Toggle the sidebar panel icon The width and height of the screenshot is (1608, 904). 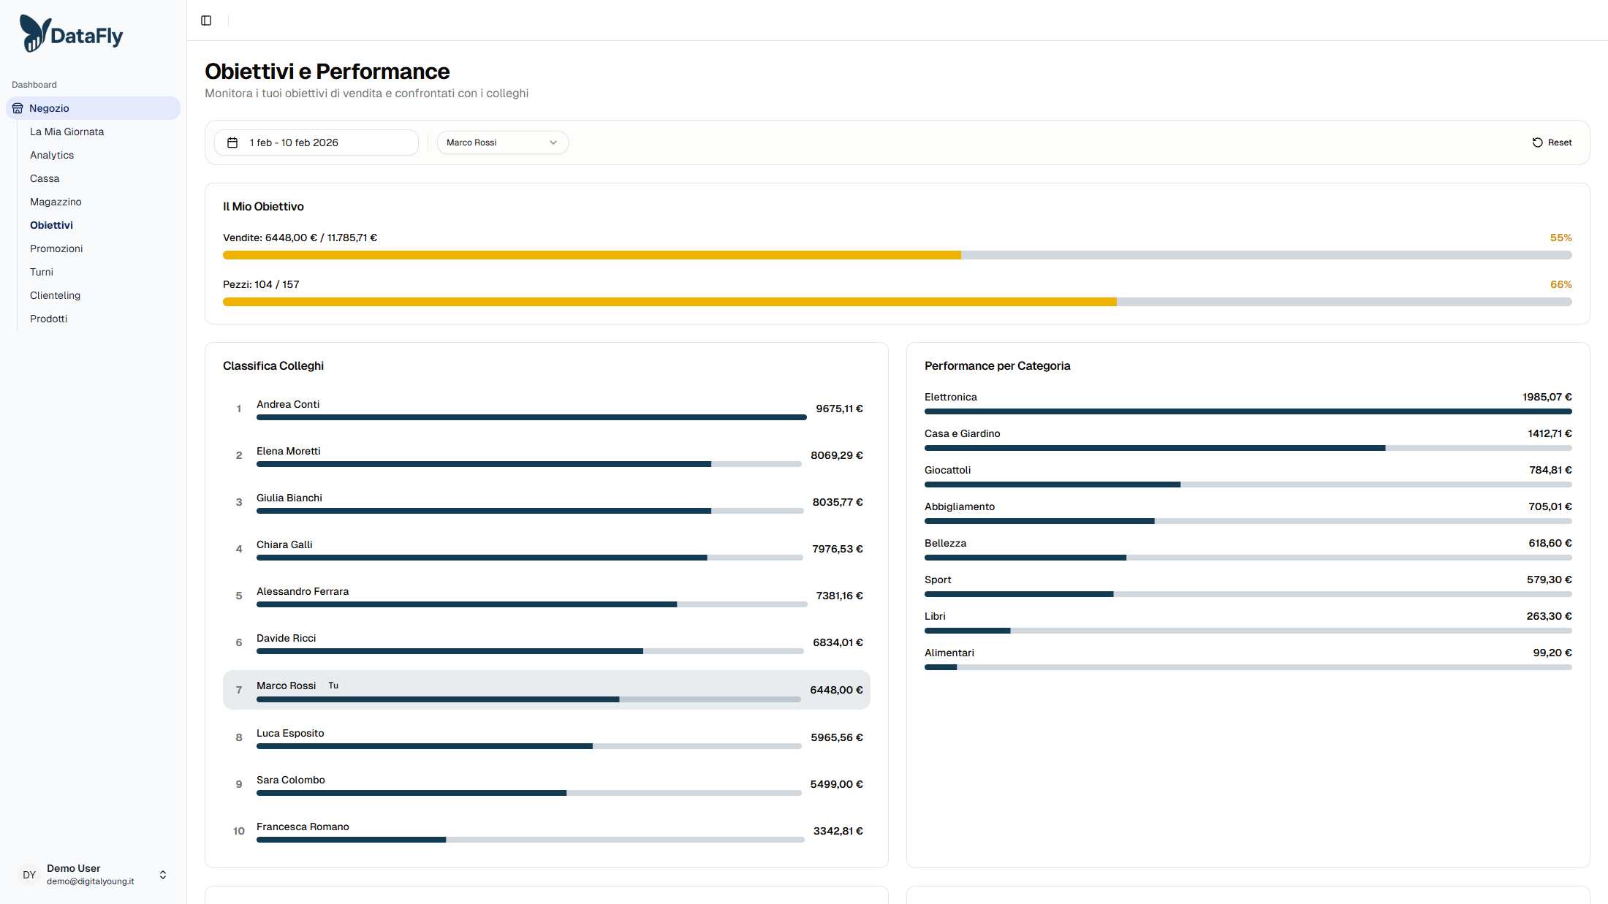click(x=206, y=20)
